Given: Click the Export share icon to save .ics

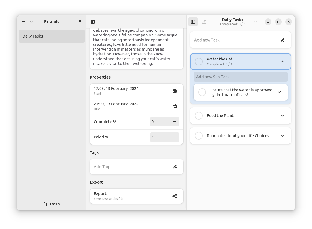Looking at the screenshot, I should pyautogui.click(x=175, y=196).
